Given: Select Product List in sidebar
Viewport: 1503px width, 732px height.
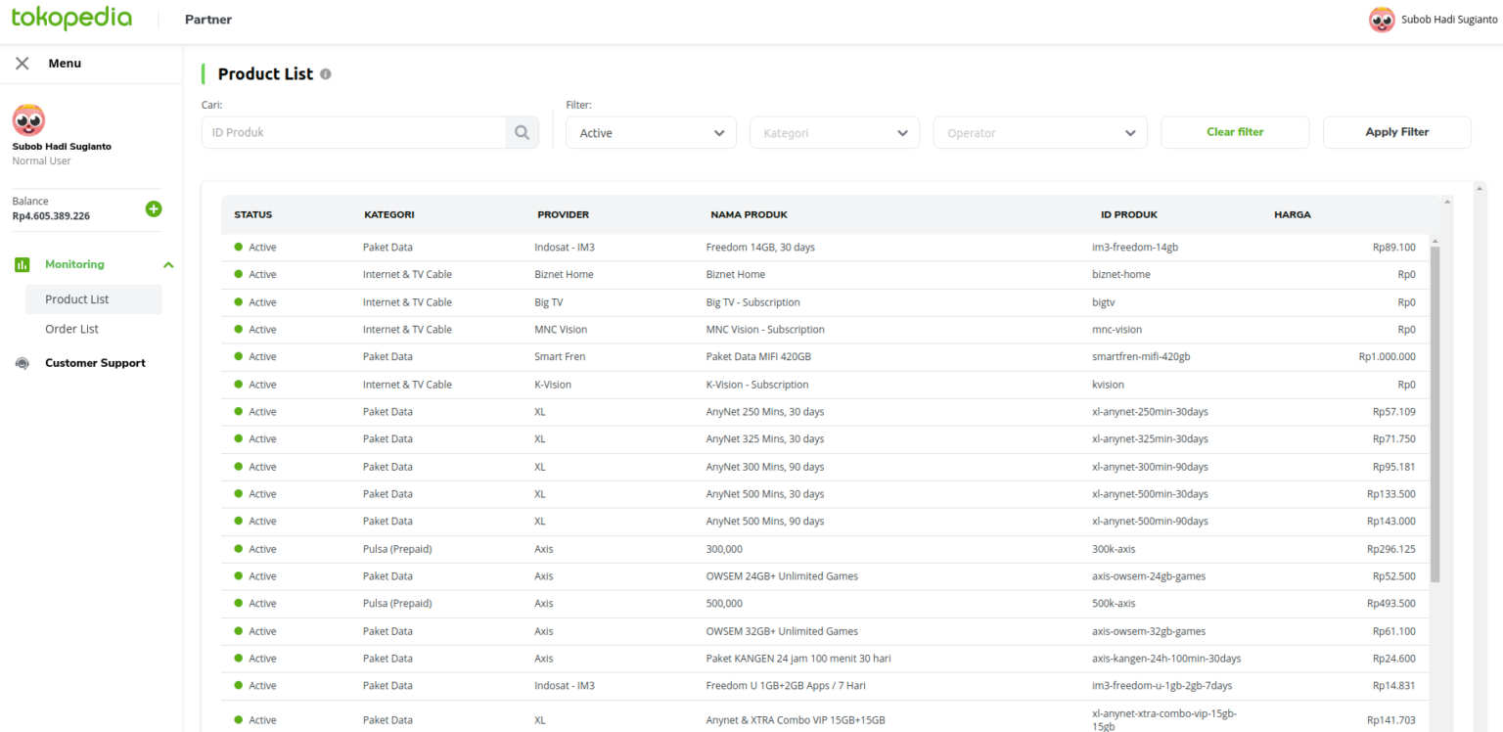Looking at the screenshot, I should [77, 299].
